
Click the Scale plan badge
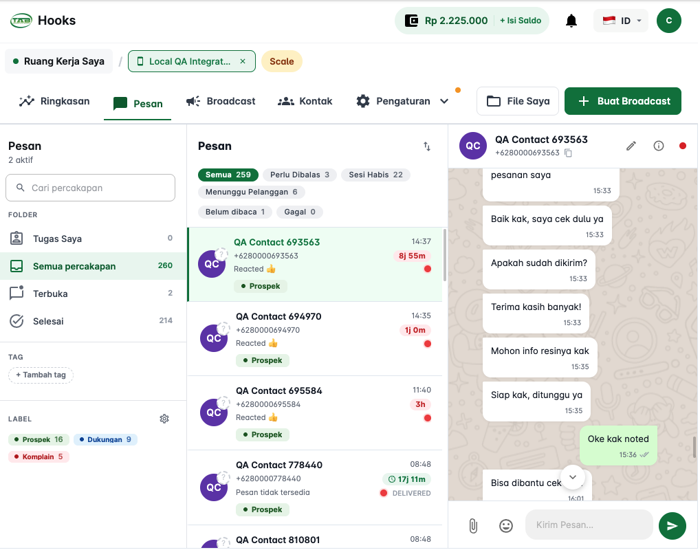[282, 61]
